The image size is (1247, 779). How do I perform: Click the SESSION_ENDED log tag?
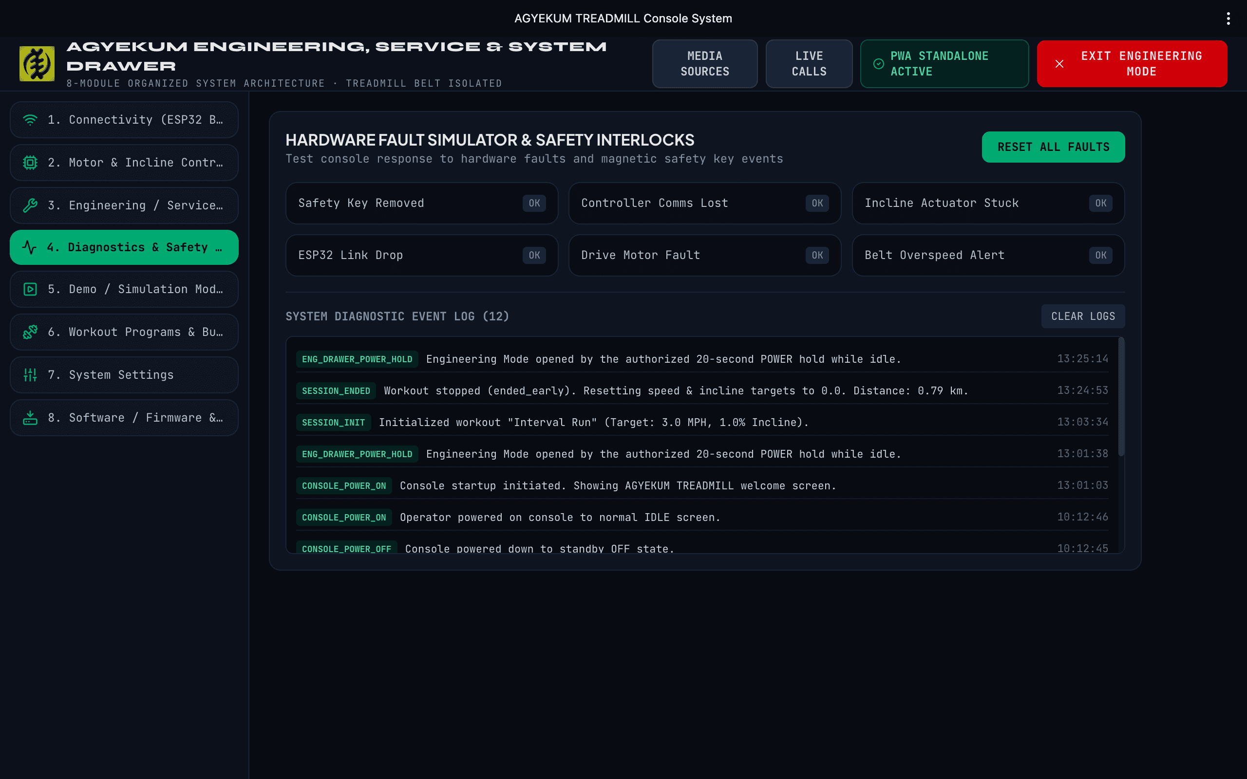[x=336, y=391]
